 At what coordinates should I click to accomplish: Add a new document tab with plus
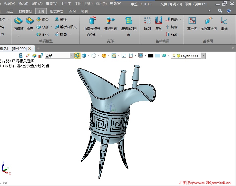(x=38, y=48)
